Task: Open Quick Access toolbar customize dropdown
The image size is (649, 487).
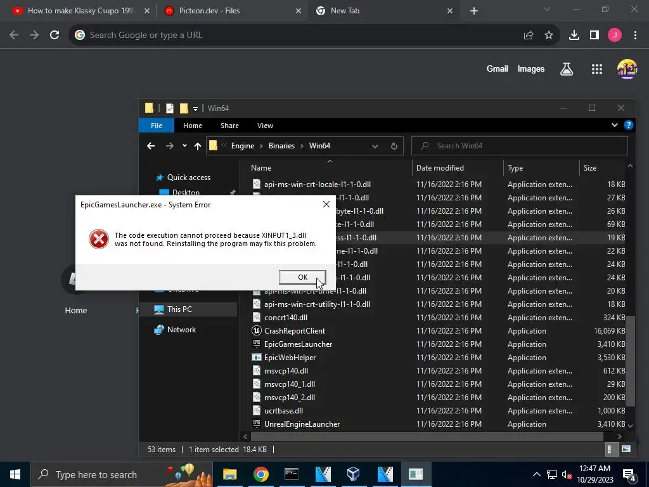Action: click(x=195, y=108)
